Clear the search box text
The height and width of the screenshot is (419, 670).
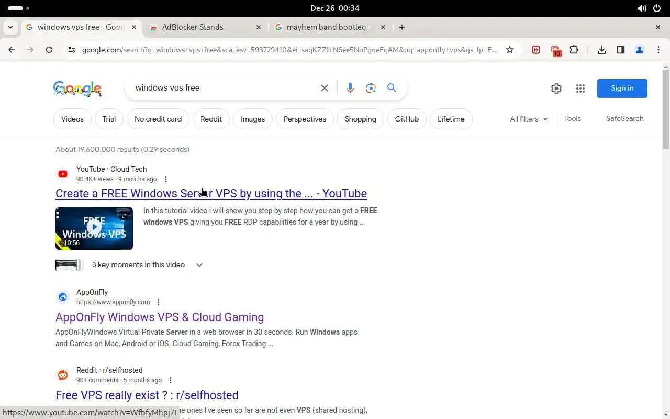[x=325, y=88]
